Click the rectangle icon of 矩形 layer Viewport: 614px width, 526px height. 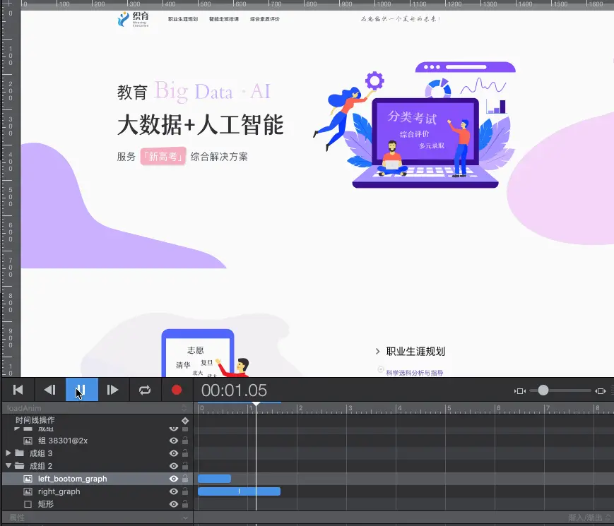(28, 504)
